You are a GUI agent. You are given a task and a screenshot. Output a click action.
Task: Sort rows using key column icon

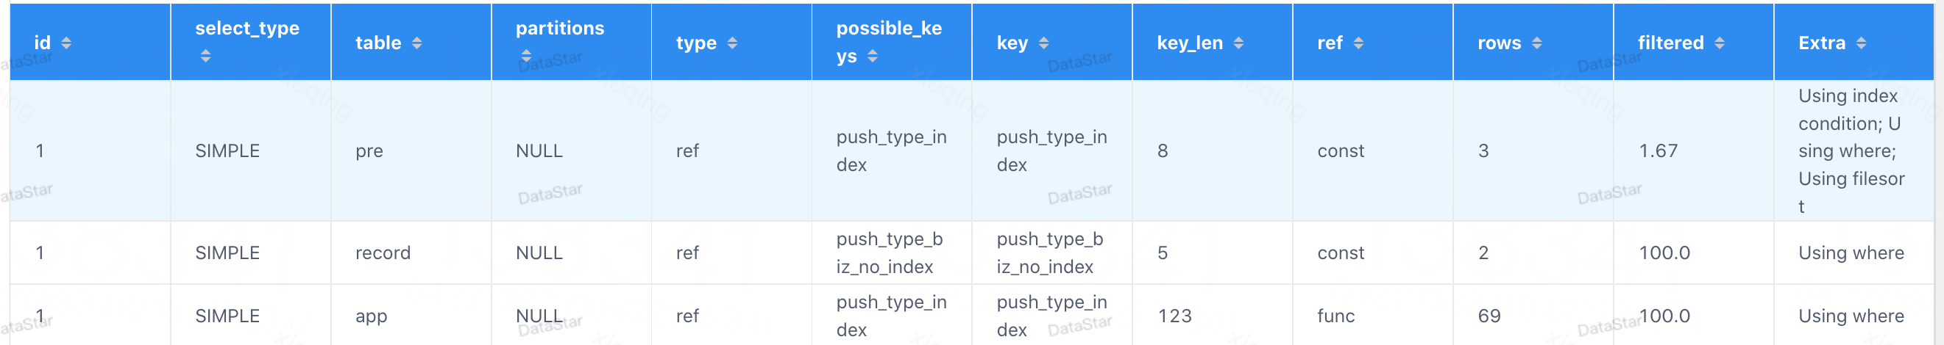[x=1043, y=43]
